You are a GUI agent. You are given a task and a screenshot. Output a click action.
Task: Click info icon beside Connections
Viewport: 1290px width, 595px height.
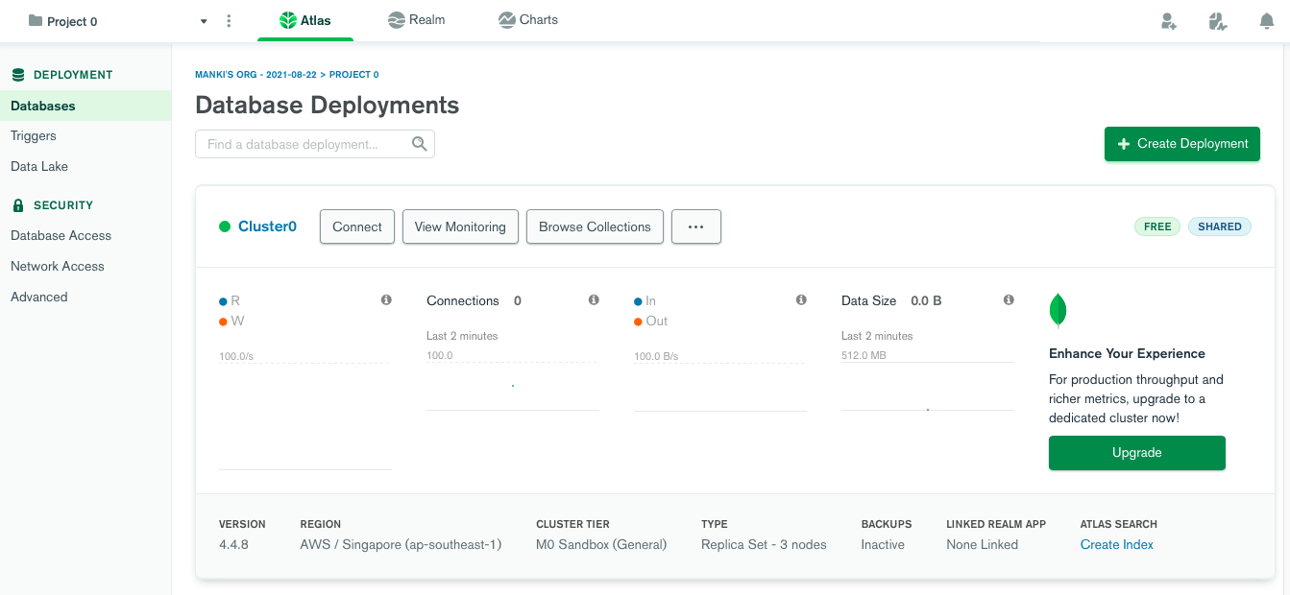click(x=594, y=300)
